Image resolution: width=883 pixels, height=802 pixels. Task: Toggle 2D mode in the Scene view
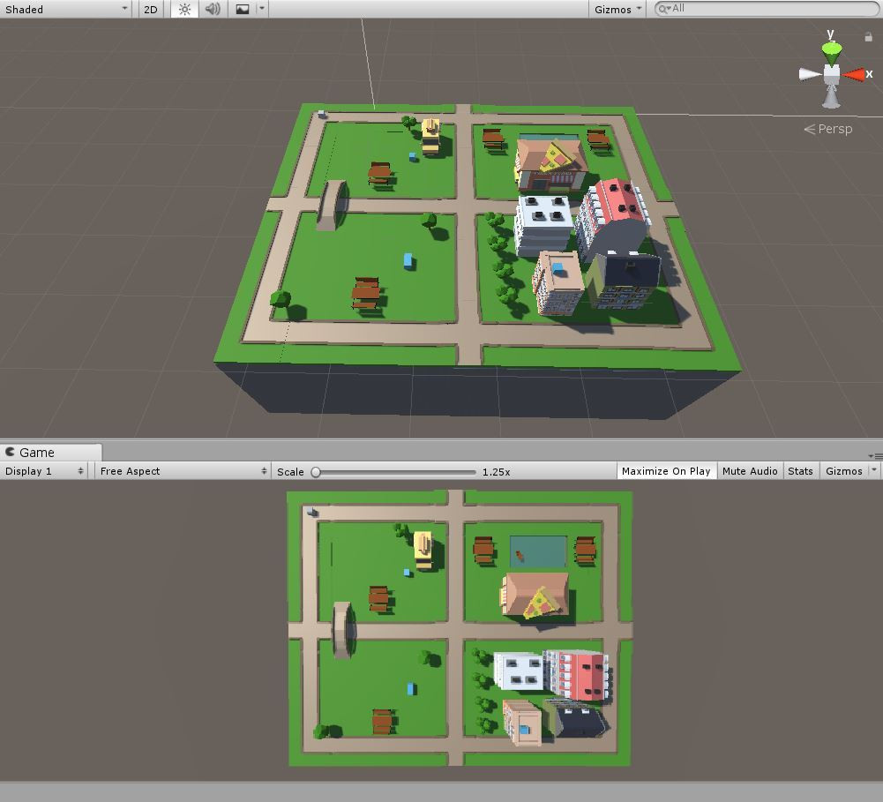(150, 9)
